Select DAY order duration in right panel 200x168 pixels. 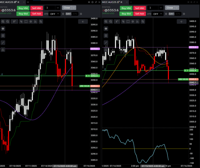point(171,14)
